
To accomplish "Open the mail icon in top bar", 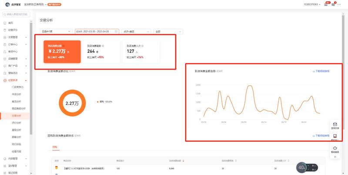I will [x=327, y=4].
